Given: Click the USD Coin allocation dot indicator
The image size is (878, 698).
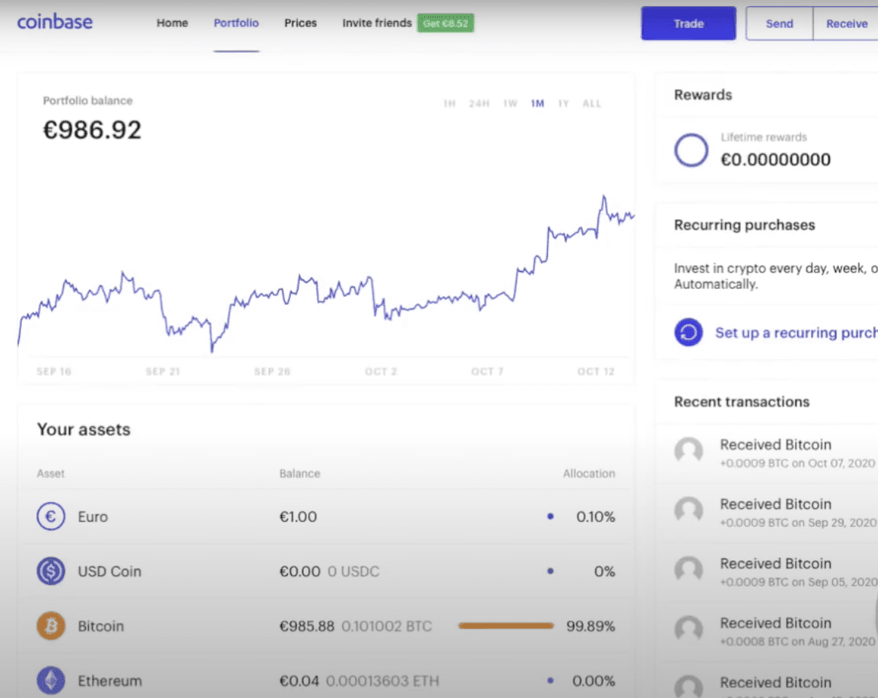Looking at the screenshot, I should [550, 571].
